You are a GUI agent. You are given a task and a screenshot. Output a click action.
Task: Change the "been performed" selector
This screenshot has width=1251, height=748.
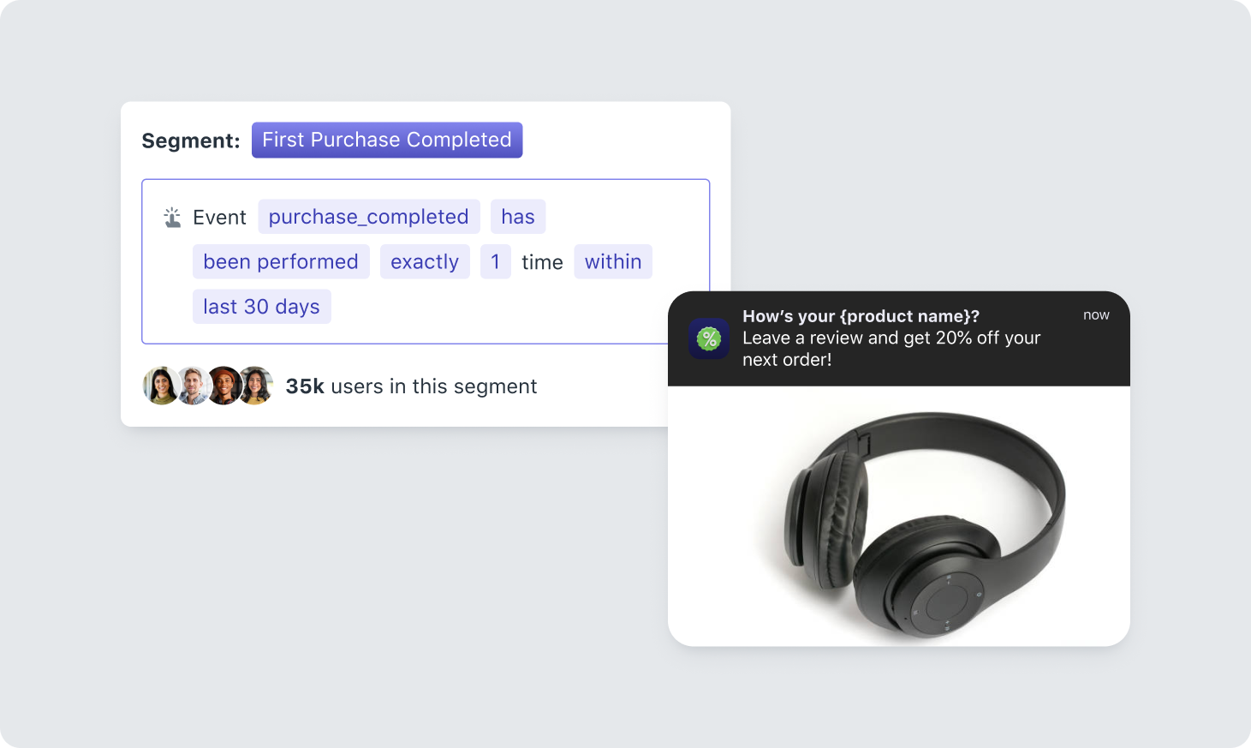(x=281, y=262)
